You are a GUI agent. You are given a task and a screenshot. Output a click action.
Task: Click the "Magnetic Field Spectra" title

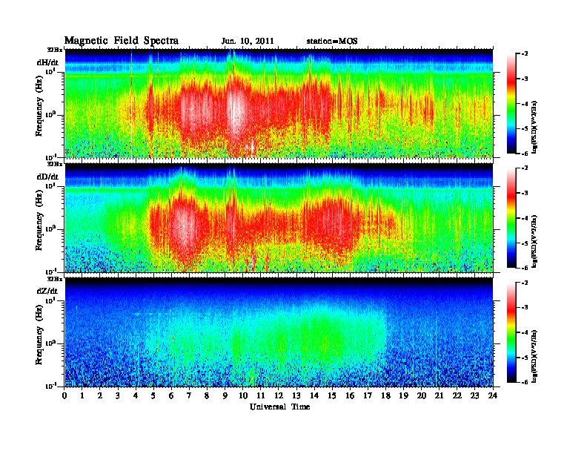coord(122,41)
